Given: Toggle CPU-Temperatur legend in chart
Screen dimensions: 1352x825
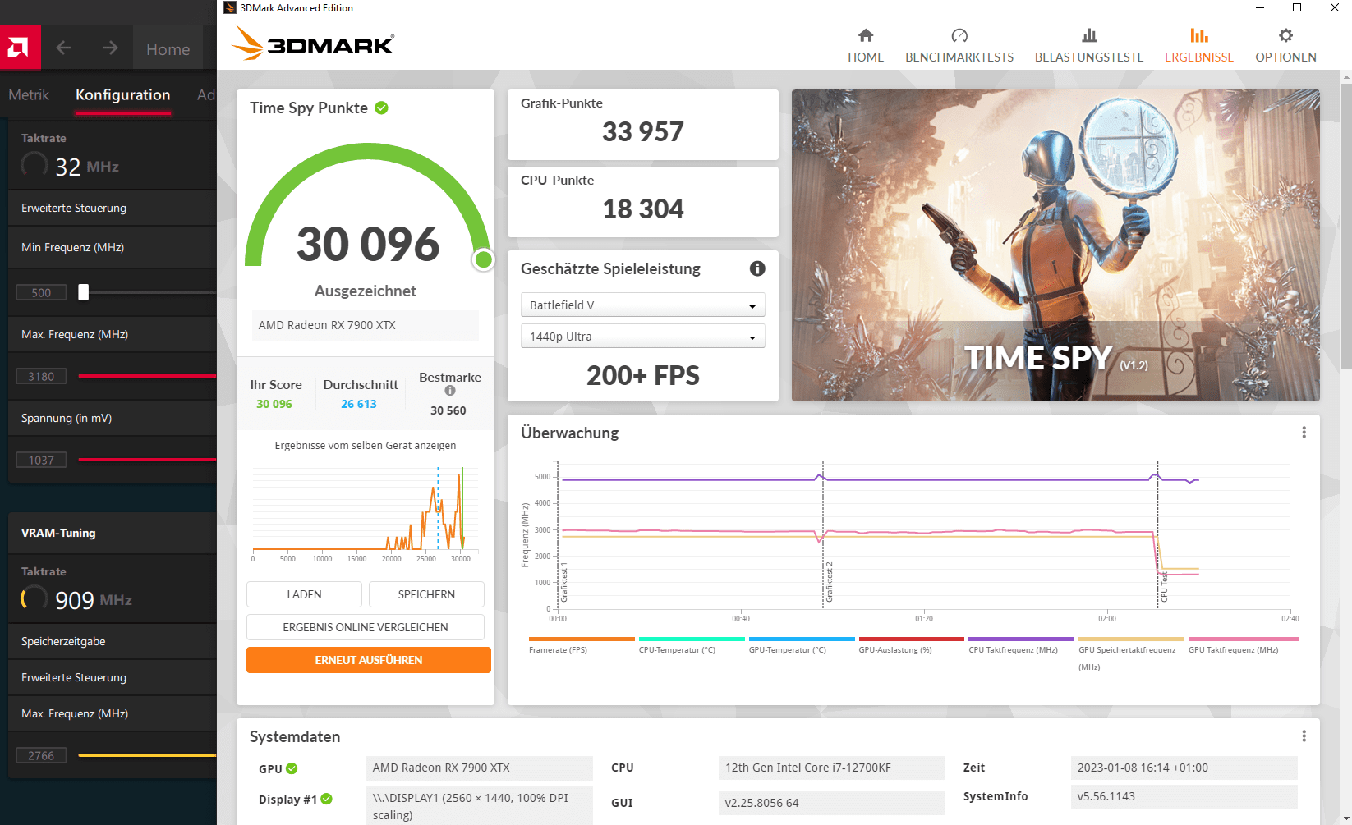Looking at the screenshot, I should 692,645.
